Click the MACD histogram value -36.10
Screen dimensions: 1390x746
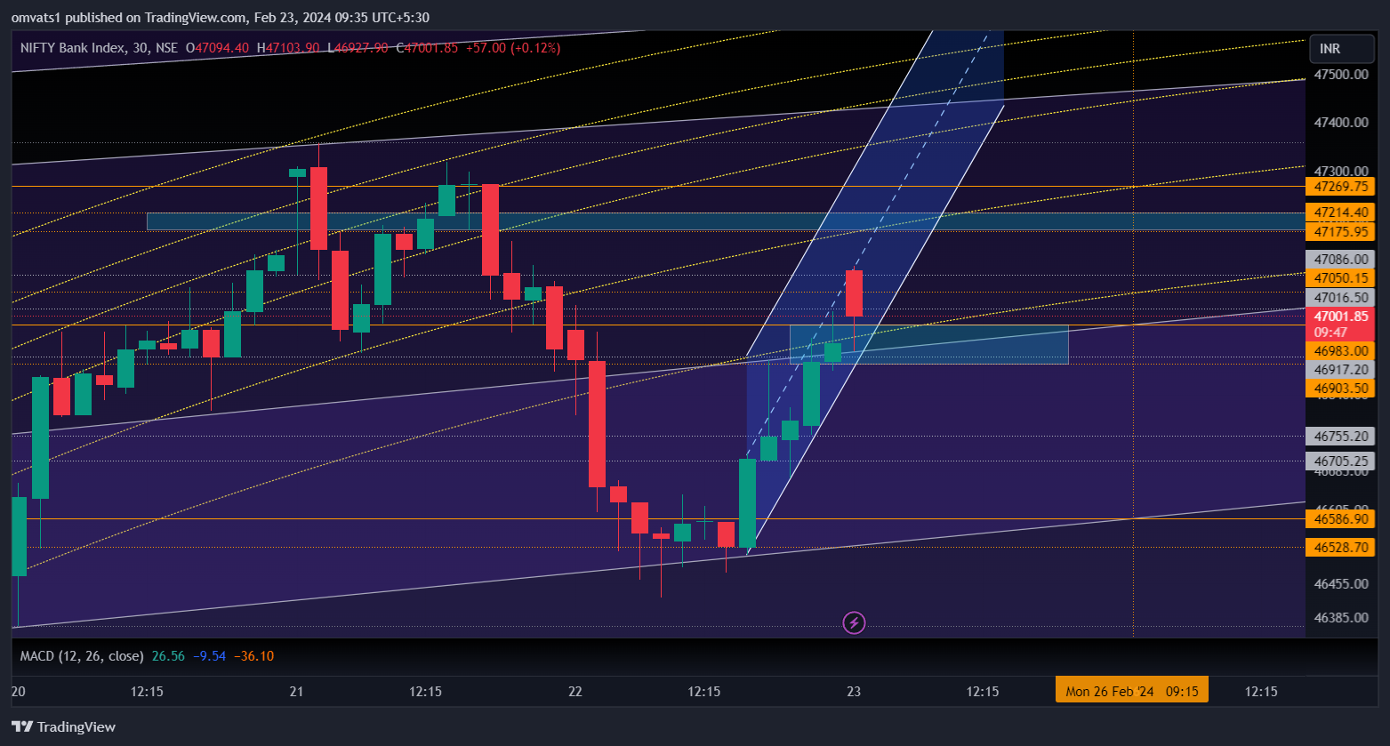coord(253,656)
